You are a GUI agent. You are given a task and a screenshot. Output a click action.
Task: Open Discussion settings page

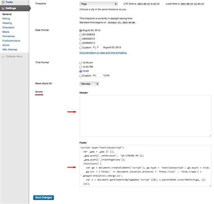[x=9, y=28]
